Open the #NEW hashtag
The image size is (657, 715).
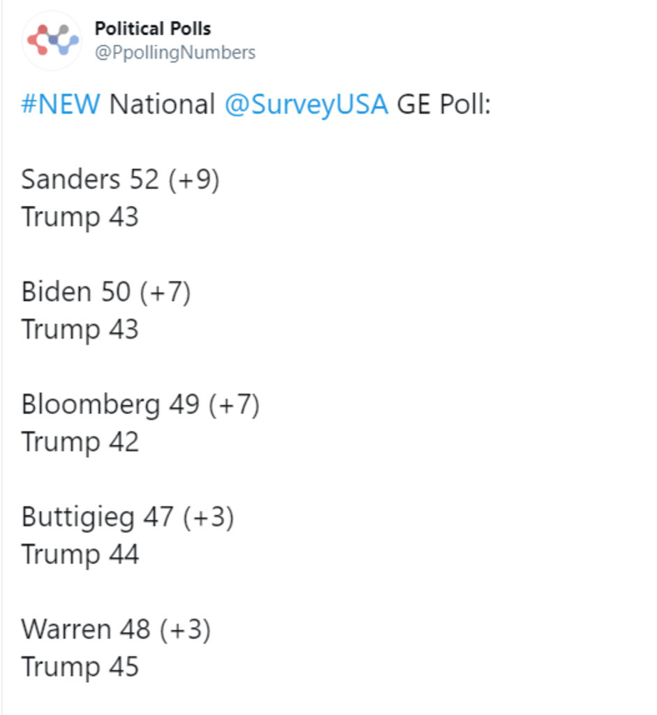[61, 105]
